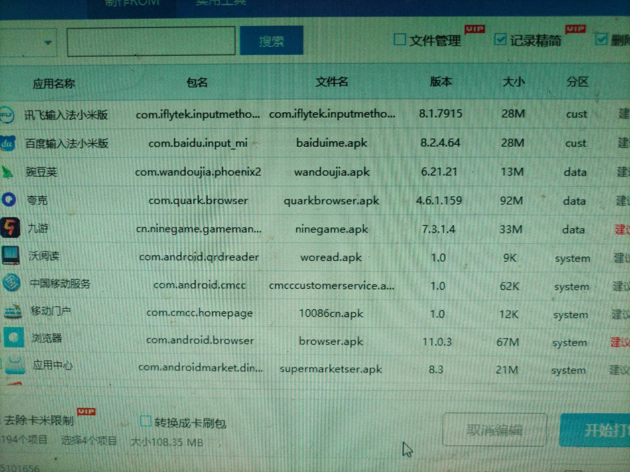Select the 浏览器 name text
This screenshot has width=630, height=472.
(47, 338)
